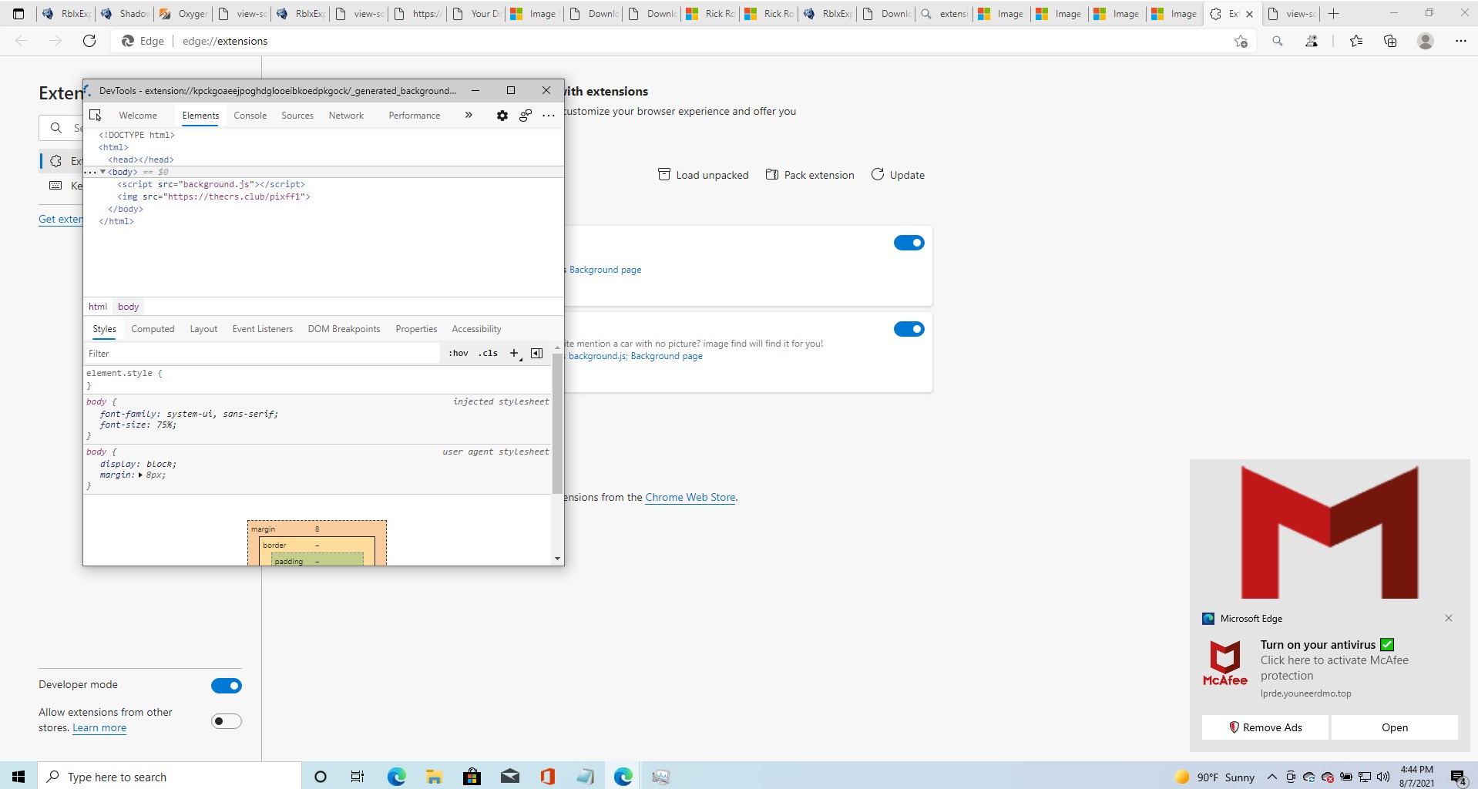This screenshot has height=789, width=1478.
Task: Click the Load unpacked icon
Action: 663,174
